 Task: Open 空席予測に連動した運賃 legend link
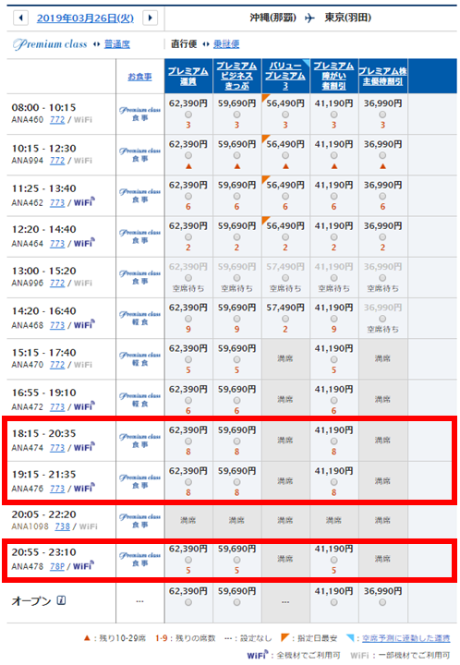coord(406,638)
